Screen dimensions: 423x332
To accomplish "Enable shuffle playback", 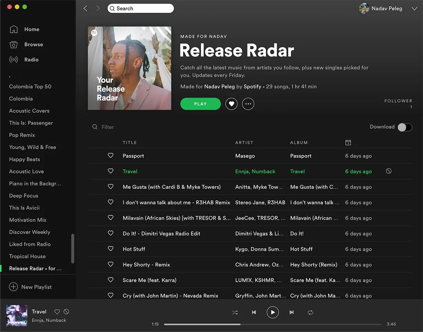I will click(235, 312).
